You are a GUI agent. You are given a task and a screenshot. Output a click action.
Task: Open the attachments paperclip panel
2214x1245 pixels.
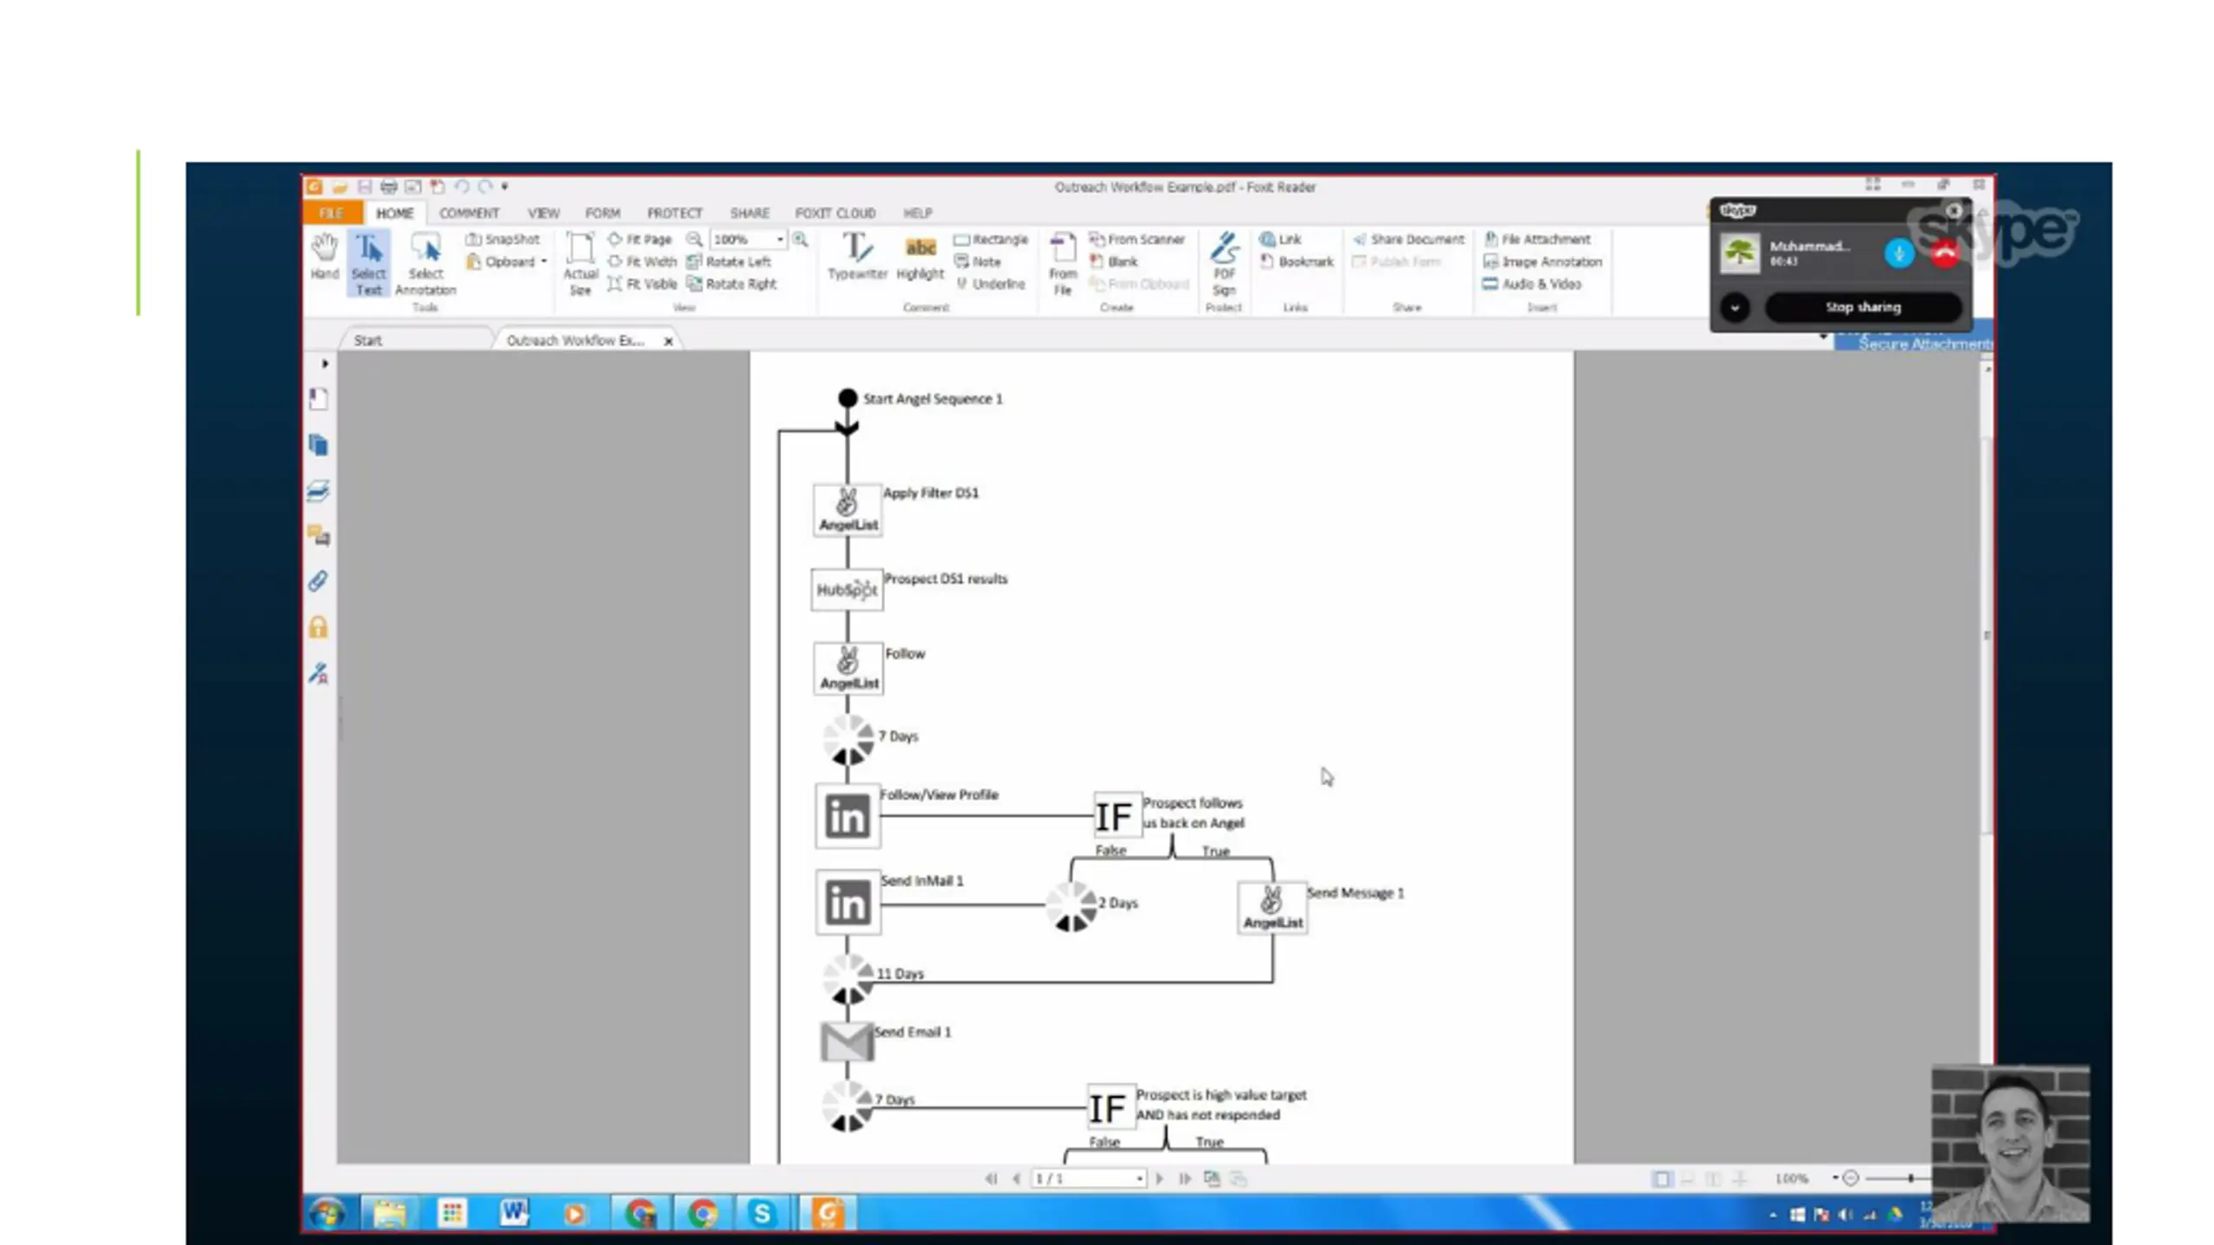pos(317,581)
